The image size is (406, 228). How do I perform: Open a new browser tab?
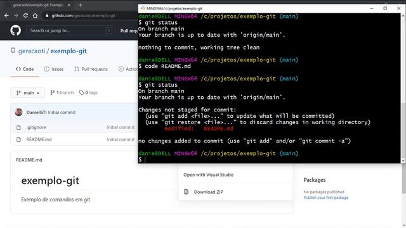[81, 5]
